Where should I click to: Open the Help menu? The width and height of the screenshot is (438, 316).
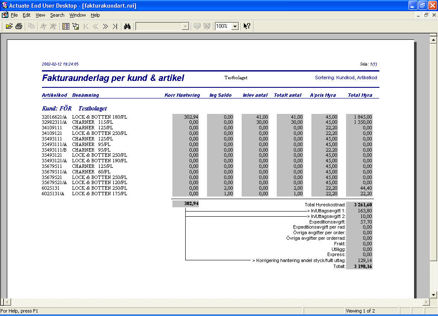[95, 15]
